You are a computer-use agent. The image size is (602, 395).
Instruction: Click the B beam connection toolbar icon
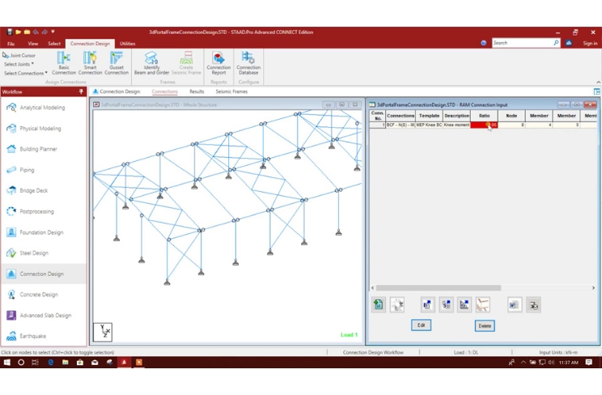(427, 304)
